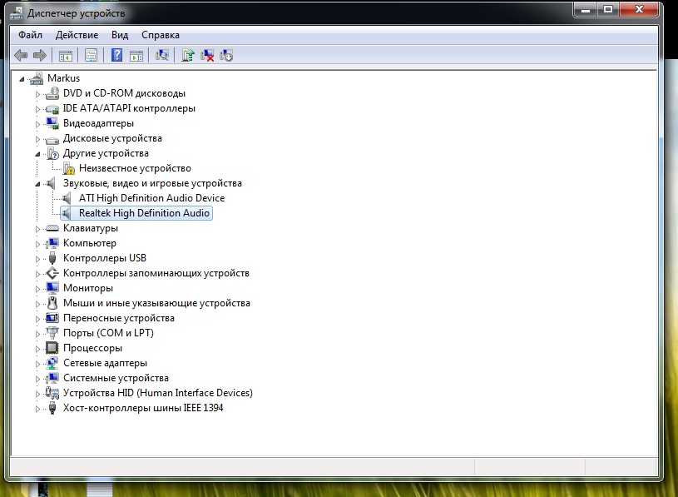
Task: Click the disable device icon with down arrow
Action: point(225,55)
